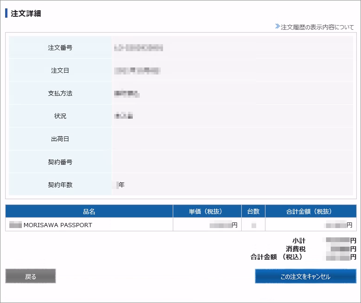361x303 pixels.
Task: Click the 注文日 row label
Action: pyautogui.click(x=60, y=70)
